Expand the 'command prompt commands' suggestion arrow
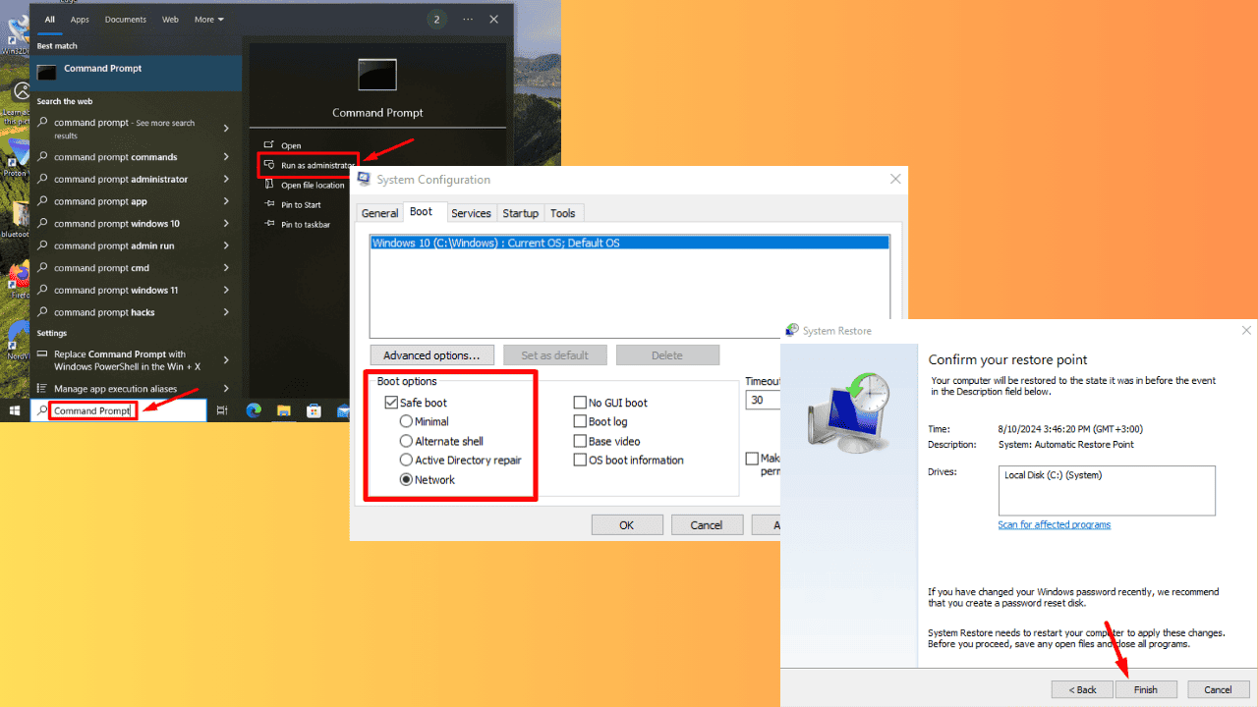 [x=226, y=156]
